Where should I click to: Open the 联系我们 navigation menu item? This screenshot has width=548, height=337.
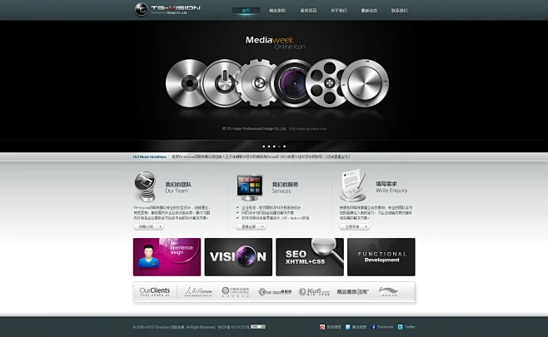[x=400, y=11]
